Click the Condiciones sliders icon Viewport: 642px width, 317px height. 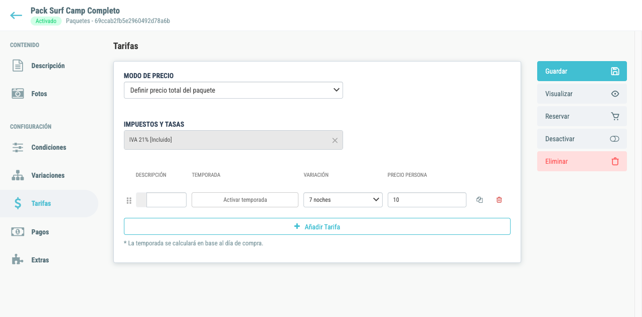[x=18, y=147]
